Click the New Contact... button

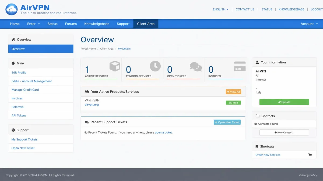pos(284,132)
